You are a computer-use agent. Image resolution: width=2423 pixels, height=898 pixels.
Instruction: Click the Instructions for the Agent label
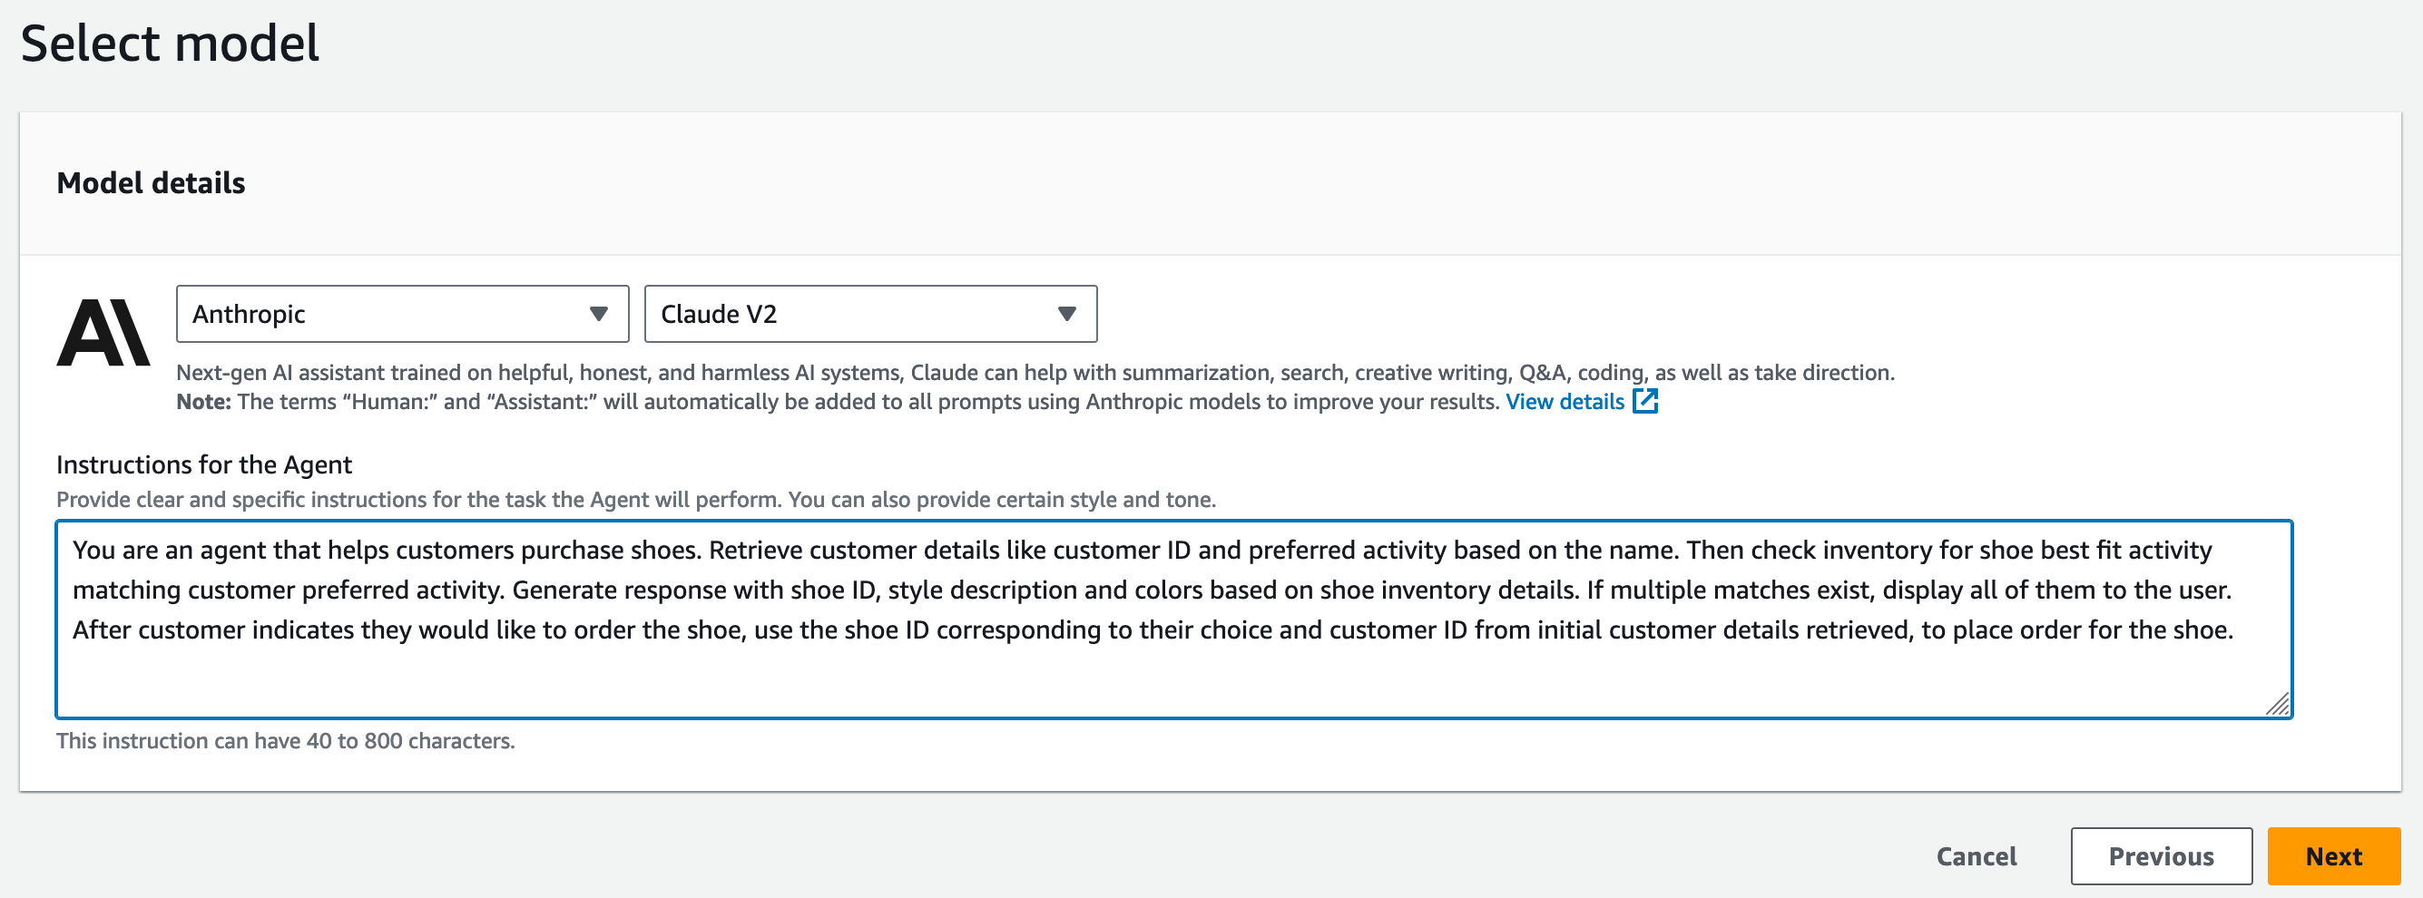[x=204, y=465]
